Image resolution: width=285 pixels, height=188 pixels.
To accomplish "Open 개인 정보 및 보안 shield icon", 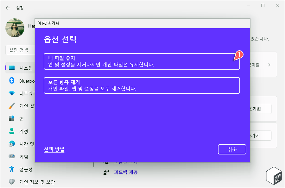I will 12,182.
